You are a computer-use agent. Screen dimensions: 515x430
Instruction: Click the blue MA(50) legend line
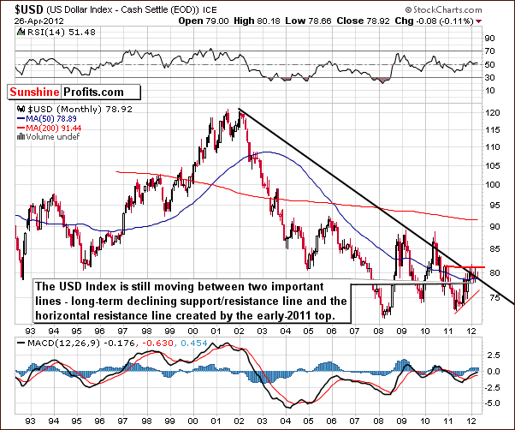tap(21, 119)
